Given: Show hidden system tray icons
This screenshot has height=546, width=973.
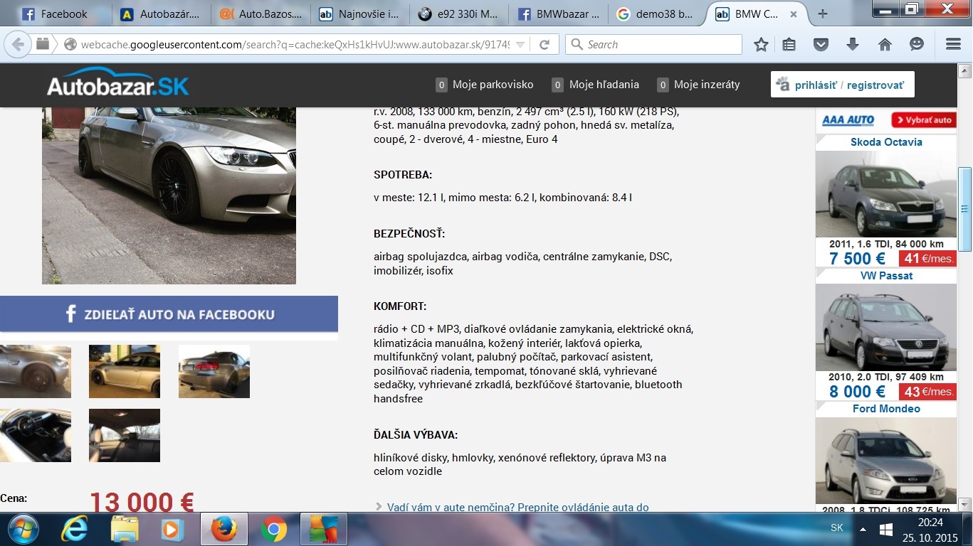Looking at the screenshot, I should pos(863,529).
